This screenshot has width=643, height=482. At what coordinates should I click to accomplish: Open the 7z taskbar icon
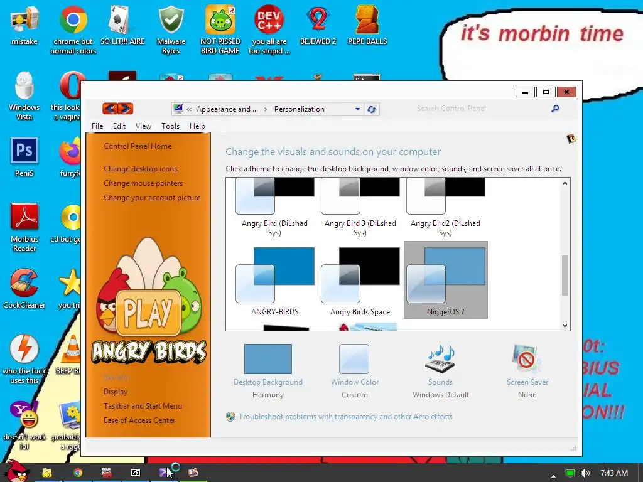coord(136,473)
